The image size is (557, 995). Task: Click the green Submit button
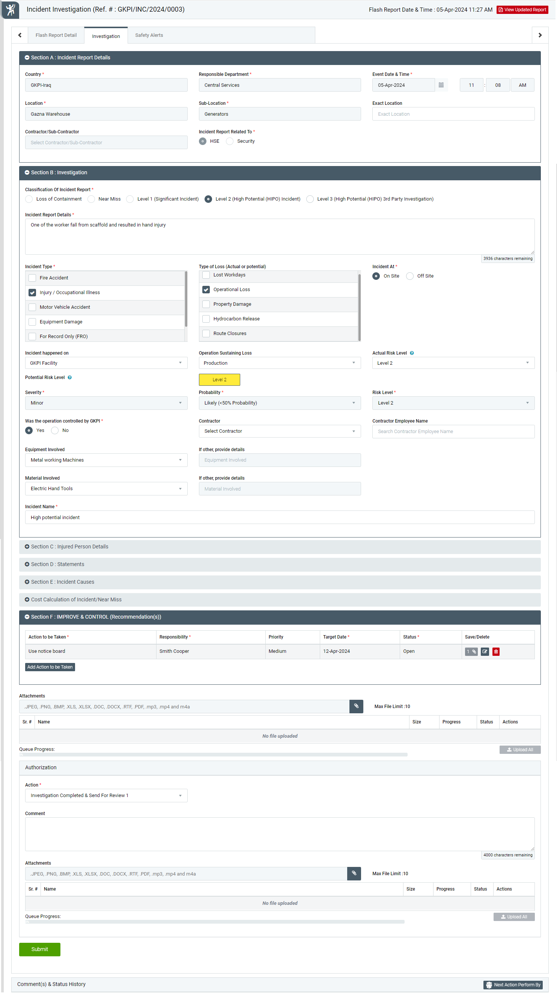click(x=40, y=949)
